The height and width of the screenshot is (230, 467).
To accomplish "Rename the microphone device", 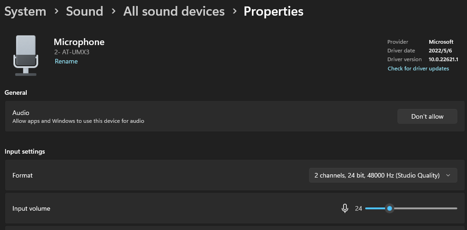I will click(66, 61).
